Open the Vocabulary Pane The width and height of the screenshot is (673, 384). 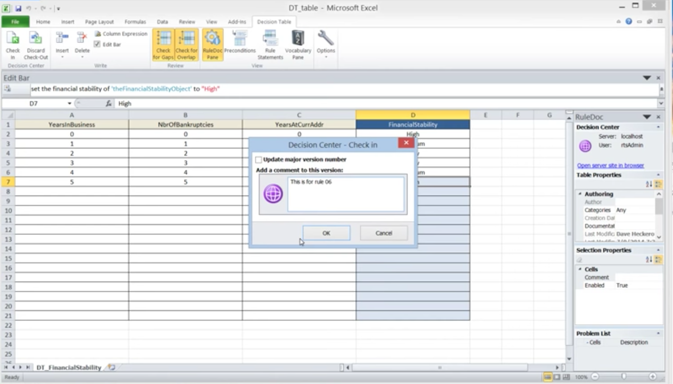(298, 45)
